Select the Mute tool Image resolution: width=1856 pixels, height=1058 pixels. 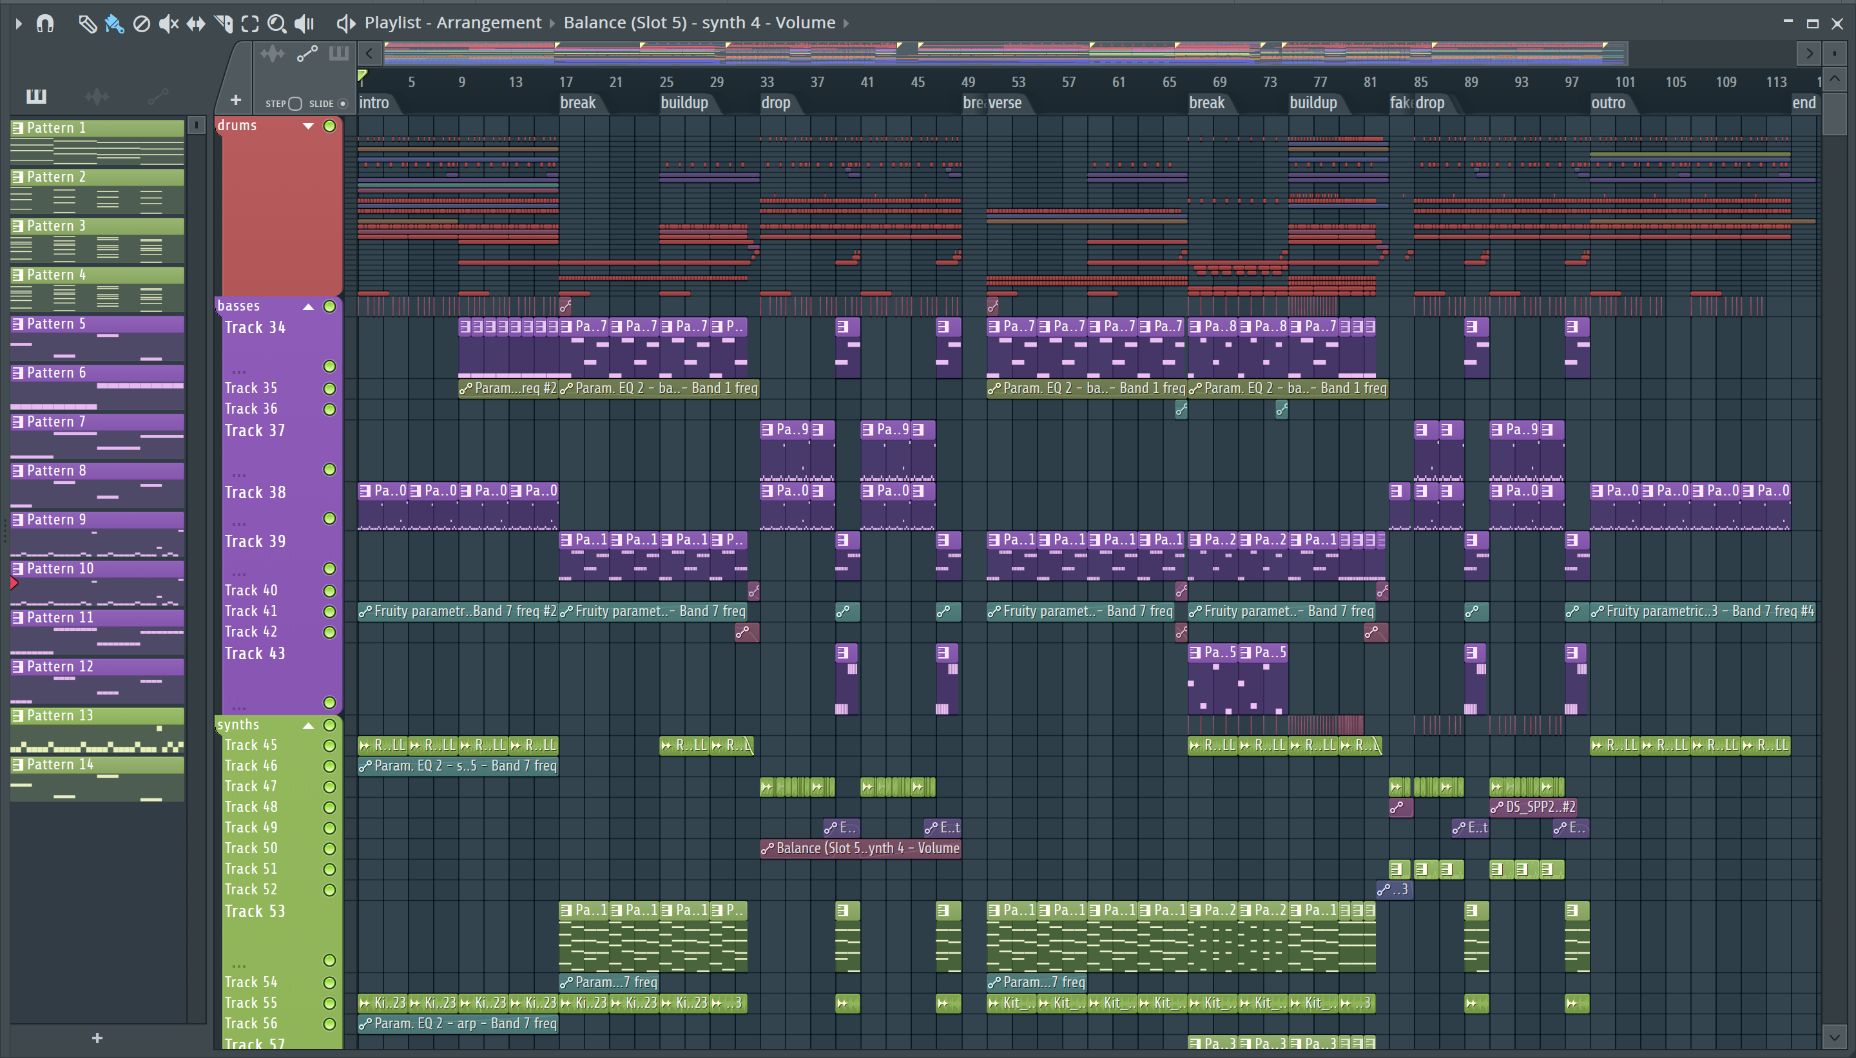(169, 23)
